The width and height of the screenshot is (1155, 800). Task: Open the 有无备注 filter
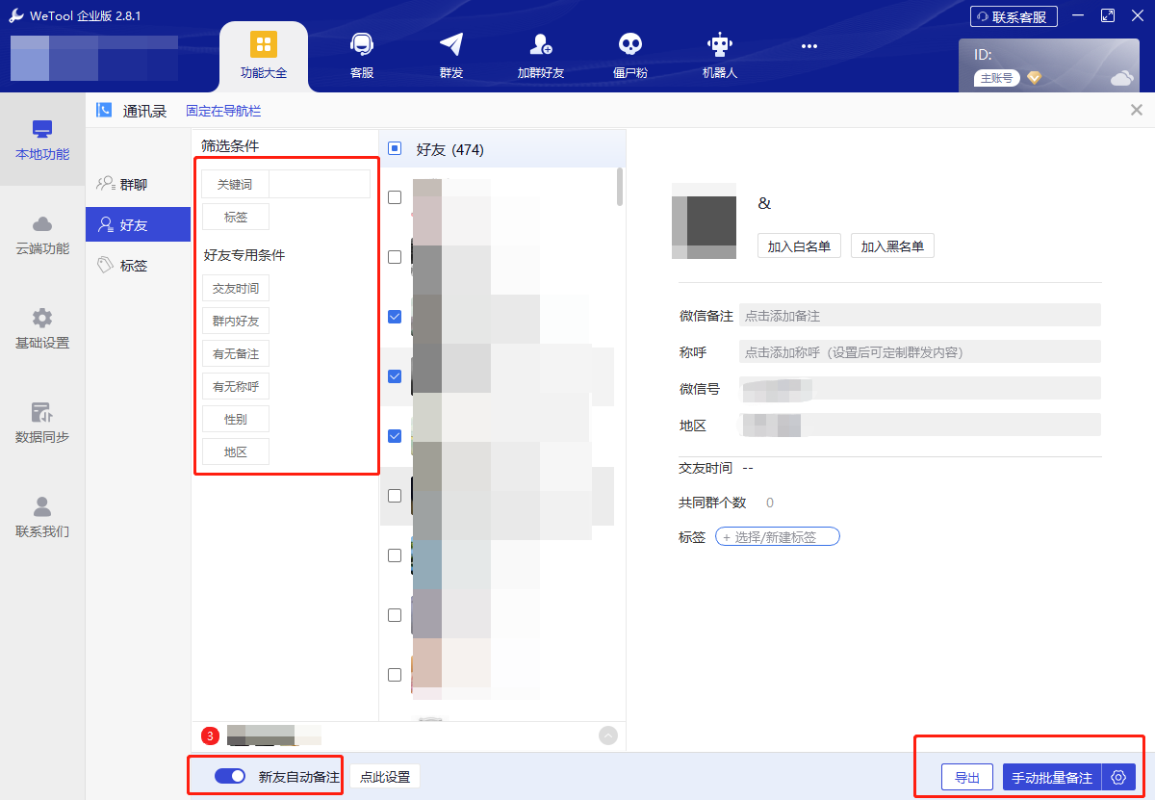[236, 353]
